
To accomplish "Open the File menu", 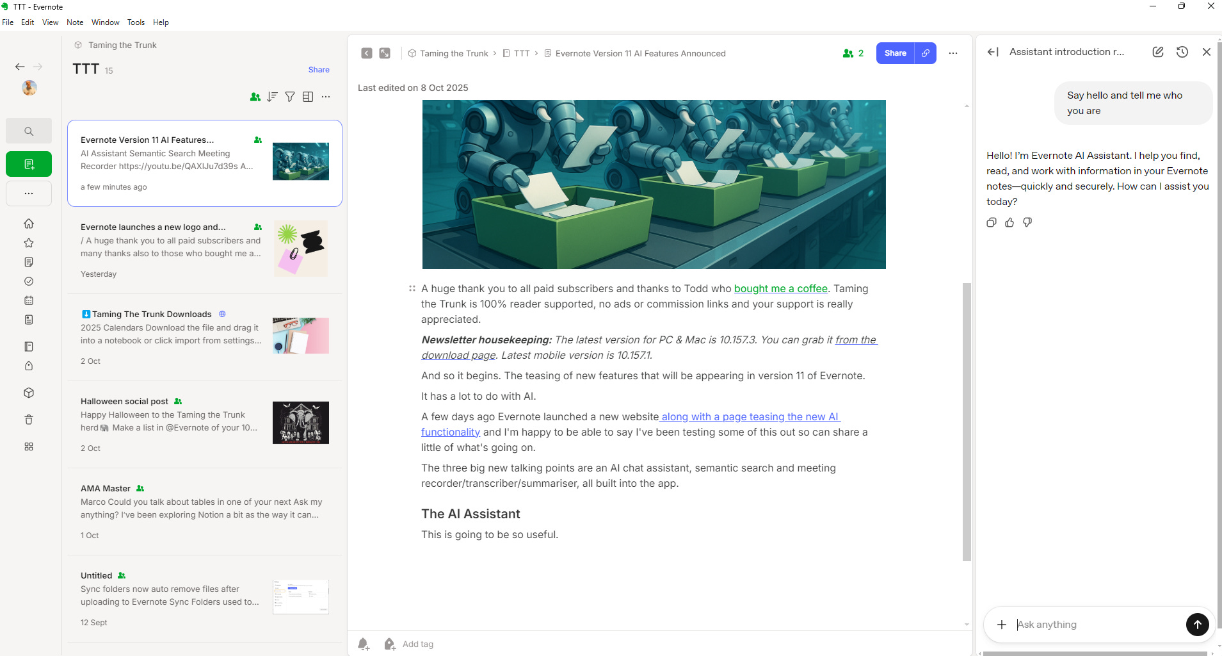I will click(x=8, y=22).
